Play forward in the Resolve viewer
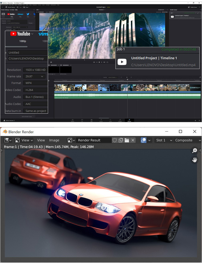Viewport: 202px width, 264px height. click(x=102, y=62)
